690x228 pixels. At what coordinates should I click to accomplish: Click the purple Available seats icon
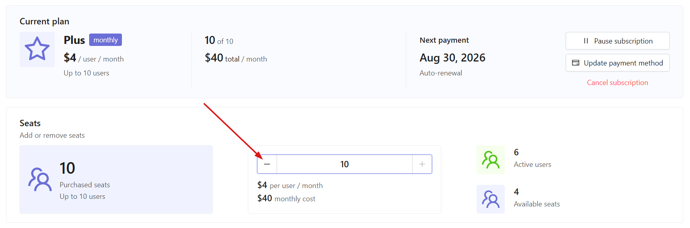pyautogui.click(x=491, y=199)
